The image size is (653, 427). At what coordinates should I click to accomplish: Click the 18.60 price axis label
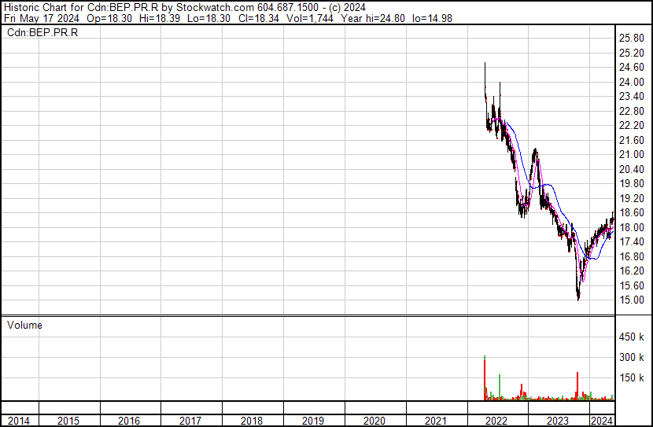[x=632, y=212]
